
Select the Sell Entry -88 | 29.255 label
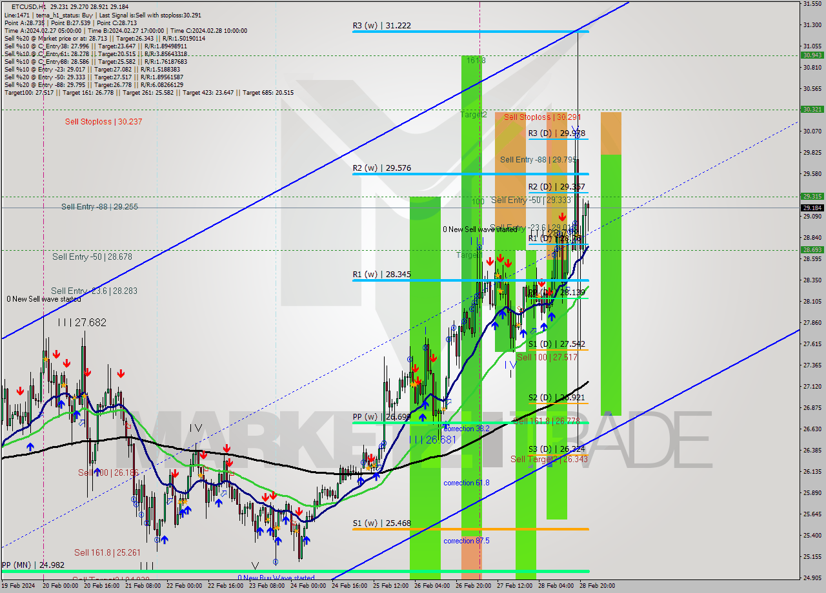(99, 207)
